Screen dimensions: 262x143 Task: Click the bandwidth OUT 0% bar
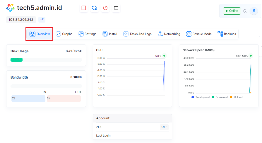coord(64,98)
